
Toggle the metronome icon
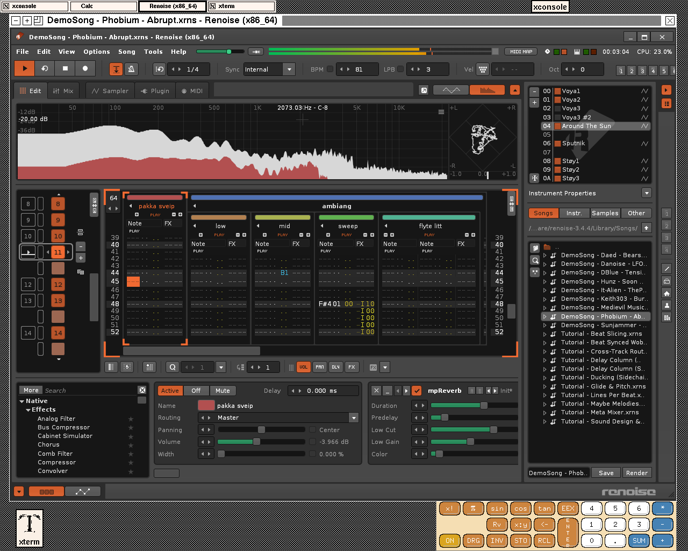(131, 69)
